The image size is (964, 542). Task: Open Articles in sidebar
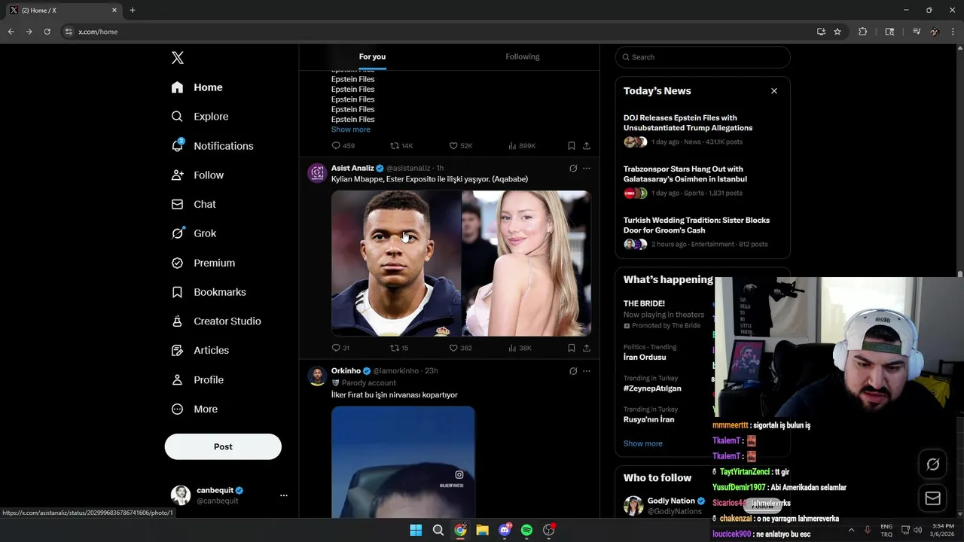coord(200,351)
